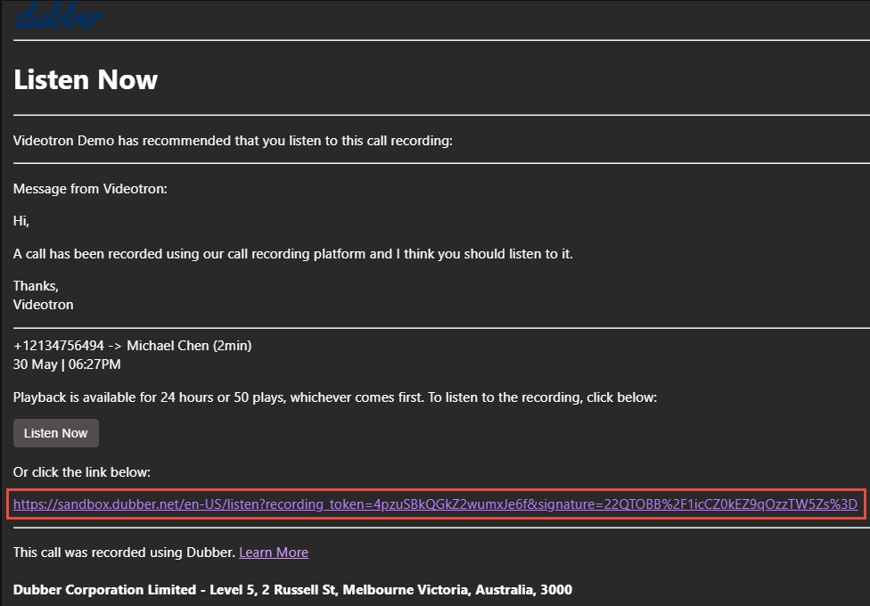This screenshot has height=606, width=870.
Task: Click the Dubber logo at top
Action: [x=59, y=15]
